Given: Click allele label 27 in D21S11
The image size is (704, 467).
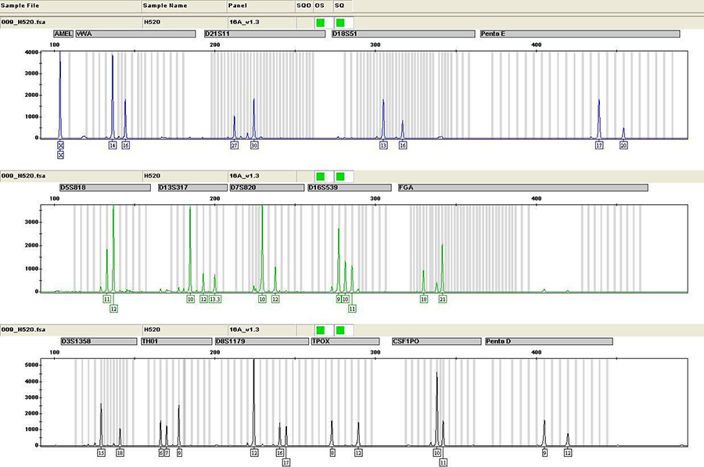Looking at the screenshot, I should [234, 145].
